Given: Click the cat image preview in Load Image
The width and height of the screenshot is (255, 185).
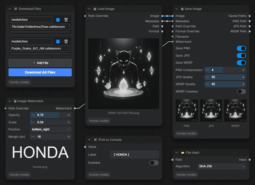Looking at the screenshot, I should (124, 74).
